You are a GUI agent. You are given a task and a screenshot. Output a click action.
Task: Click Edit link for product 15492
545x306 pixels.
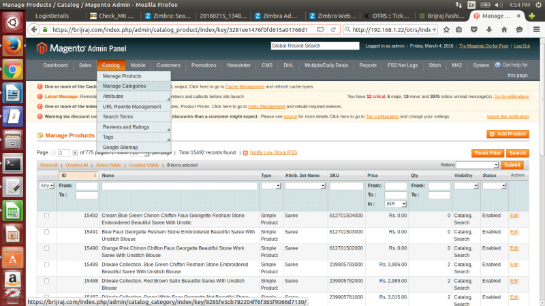[514, 216]
